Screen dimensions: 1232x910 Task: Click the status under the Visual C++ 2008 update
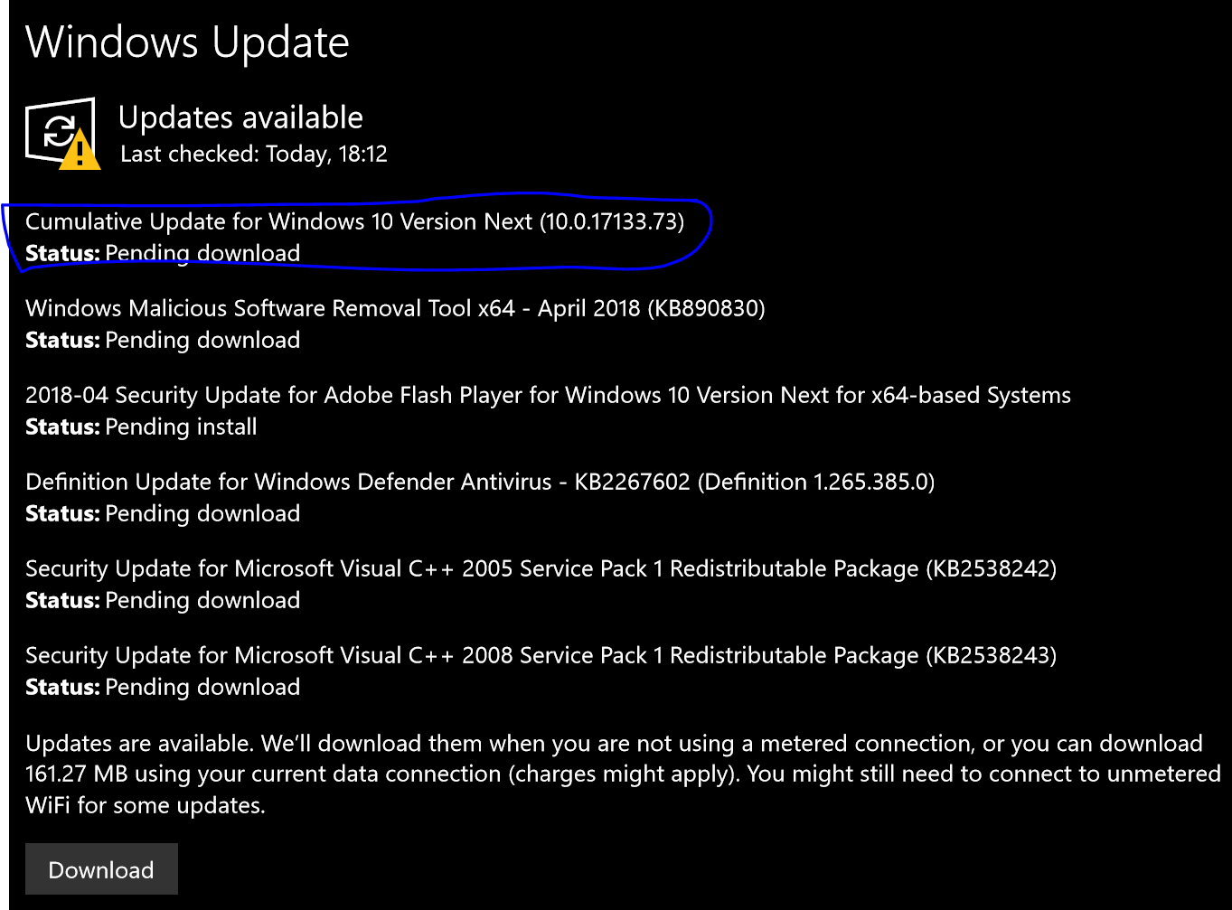[163, 687]
